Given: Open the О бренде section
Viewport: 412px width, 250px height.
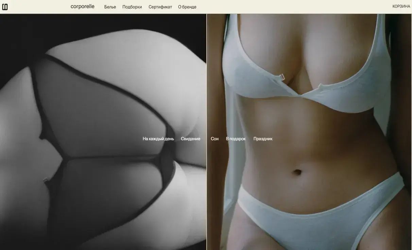Looking at the screenshot, I should click(187, 7).
